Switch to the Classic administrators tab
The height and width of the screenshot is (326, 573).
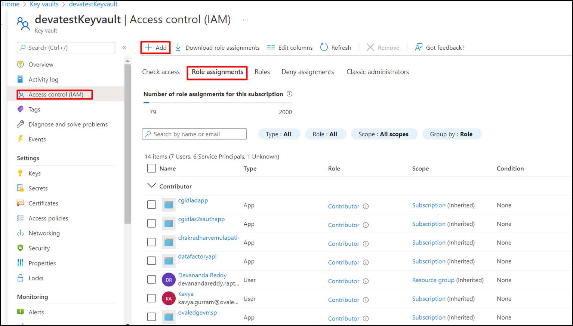coord(378,72)
